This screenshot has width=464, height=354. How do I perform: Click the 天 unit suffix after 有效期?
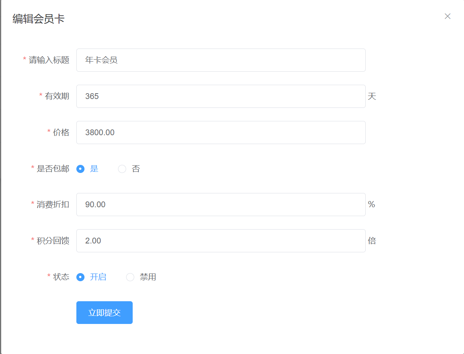[372, 96]
